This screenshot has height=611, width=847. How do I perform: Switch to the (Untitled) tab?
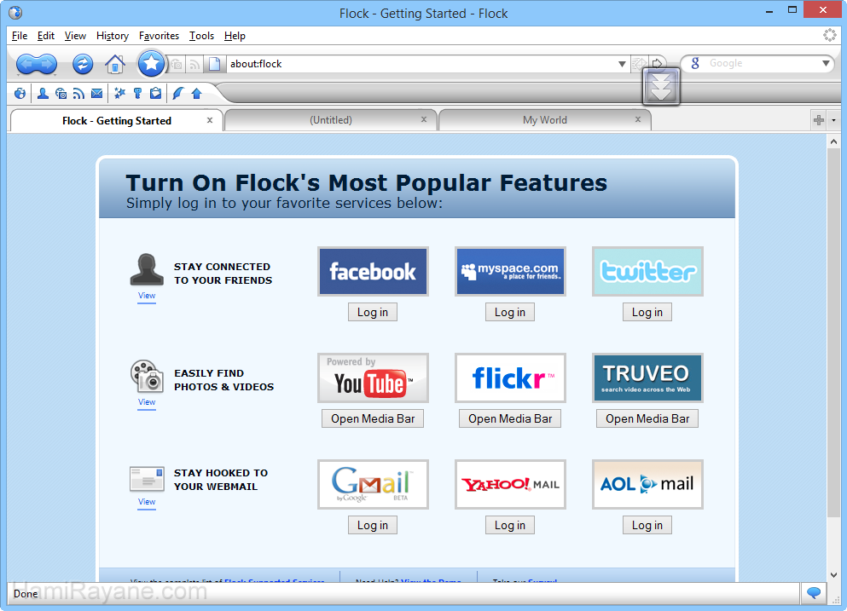[331, 120]
